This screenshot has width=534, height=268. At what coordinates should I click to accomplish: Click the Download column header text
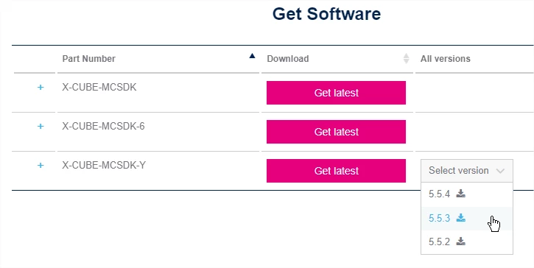coord(288,59)
